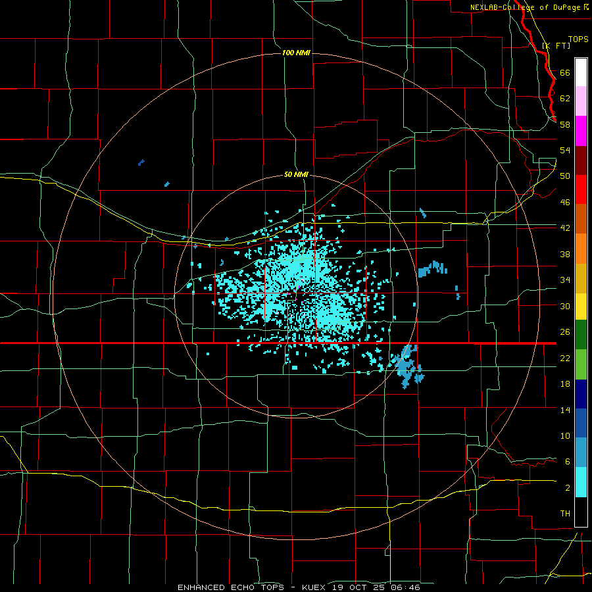Image resolution: width=592 pixels, height=592 pixels.
Task: Click the 66 legend value
Action: pos(565,72)
